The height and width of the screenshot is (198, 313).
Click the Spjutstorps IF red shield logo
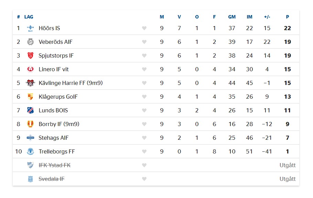coord(30,55)
